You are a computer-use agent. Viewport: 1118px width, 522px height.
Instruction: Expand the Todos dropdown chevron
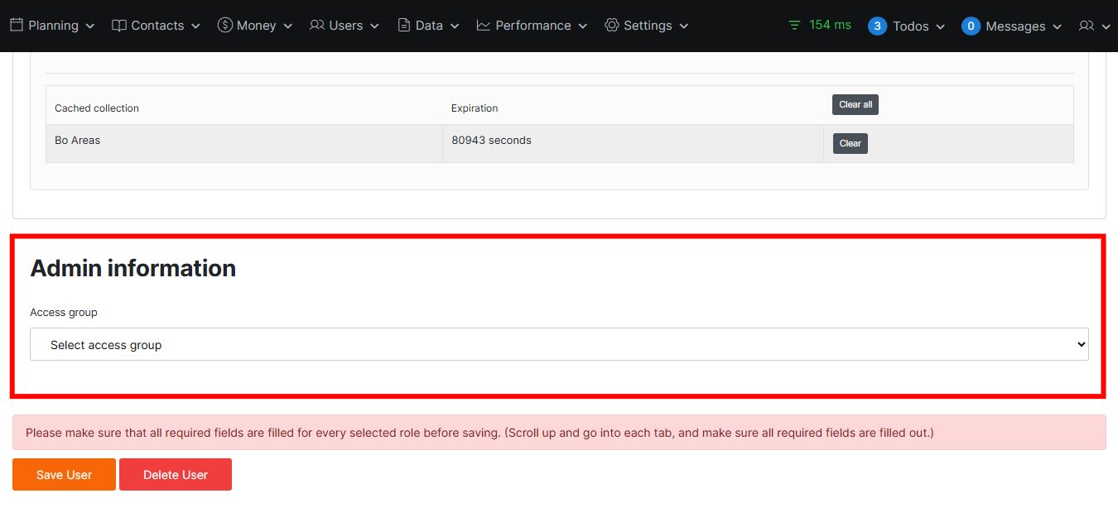940,27
